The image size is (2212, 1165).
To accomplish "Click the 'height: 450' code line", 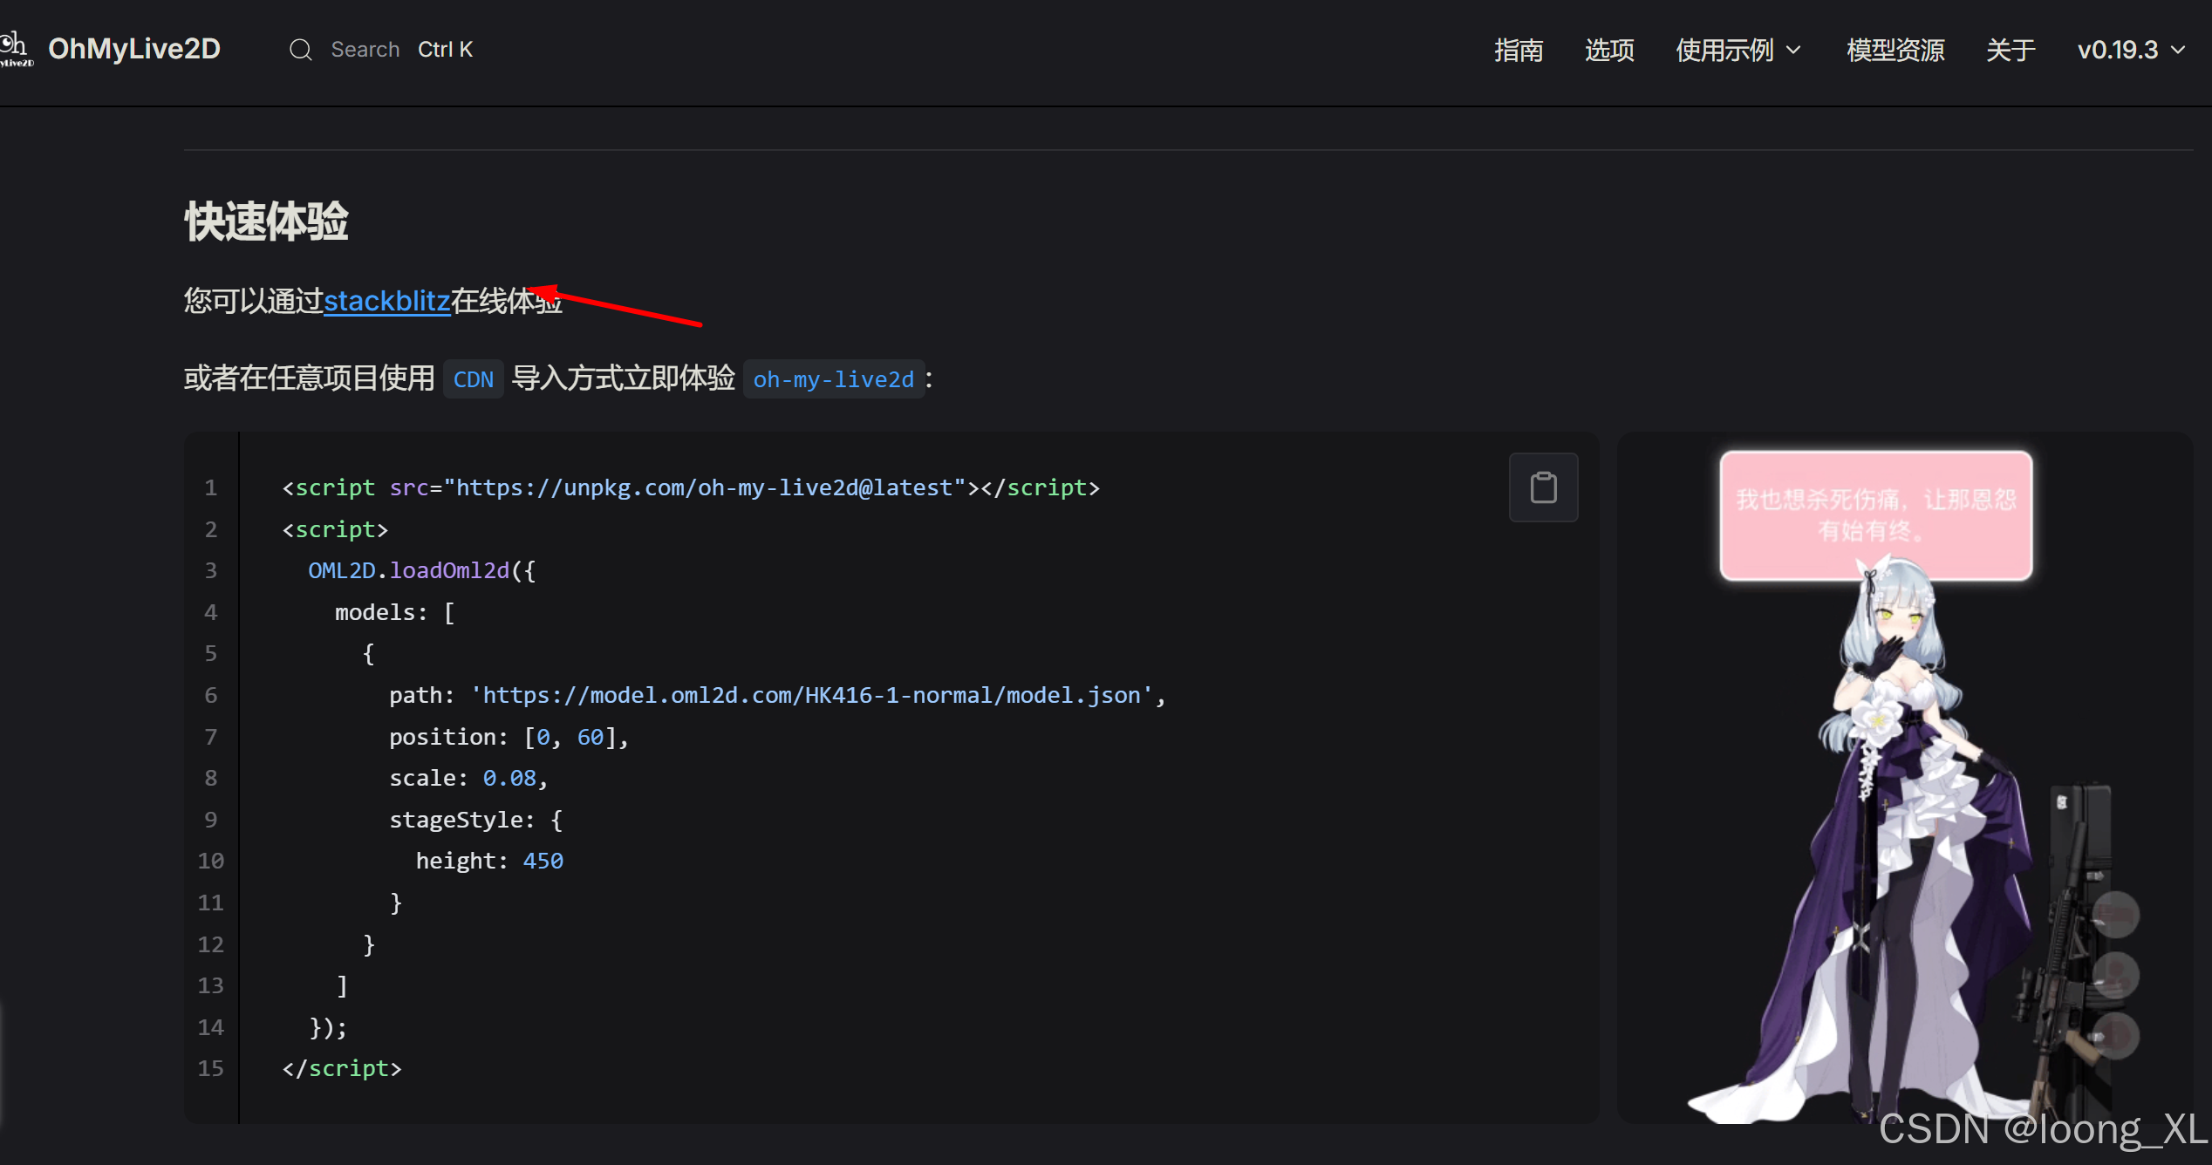I will pos(489,861).
